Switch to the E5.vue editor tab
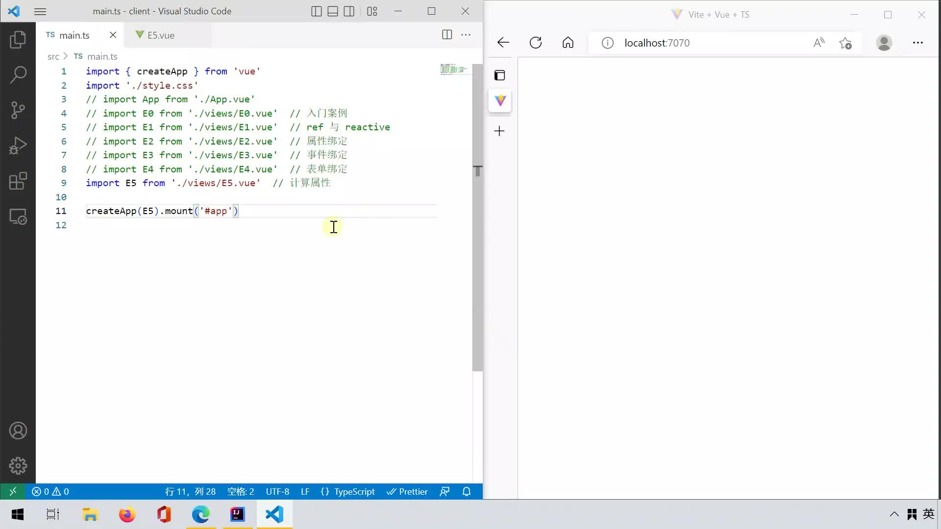Screen dimensions: 941x529 tap(161, 35)
